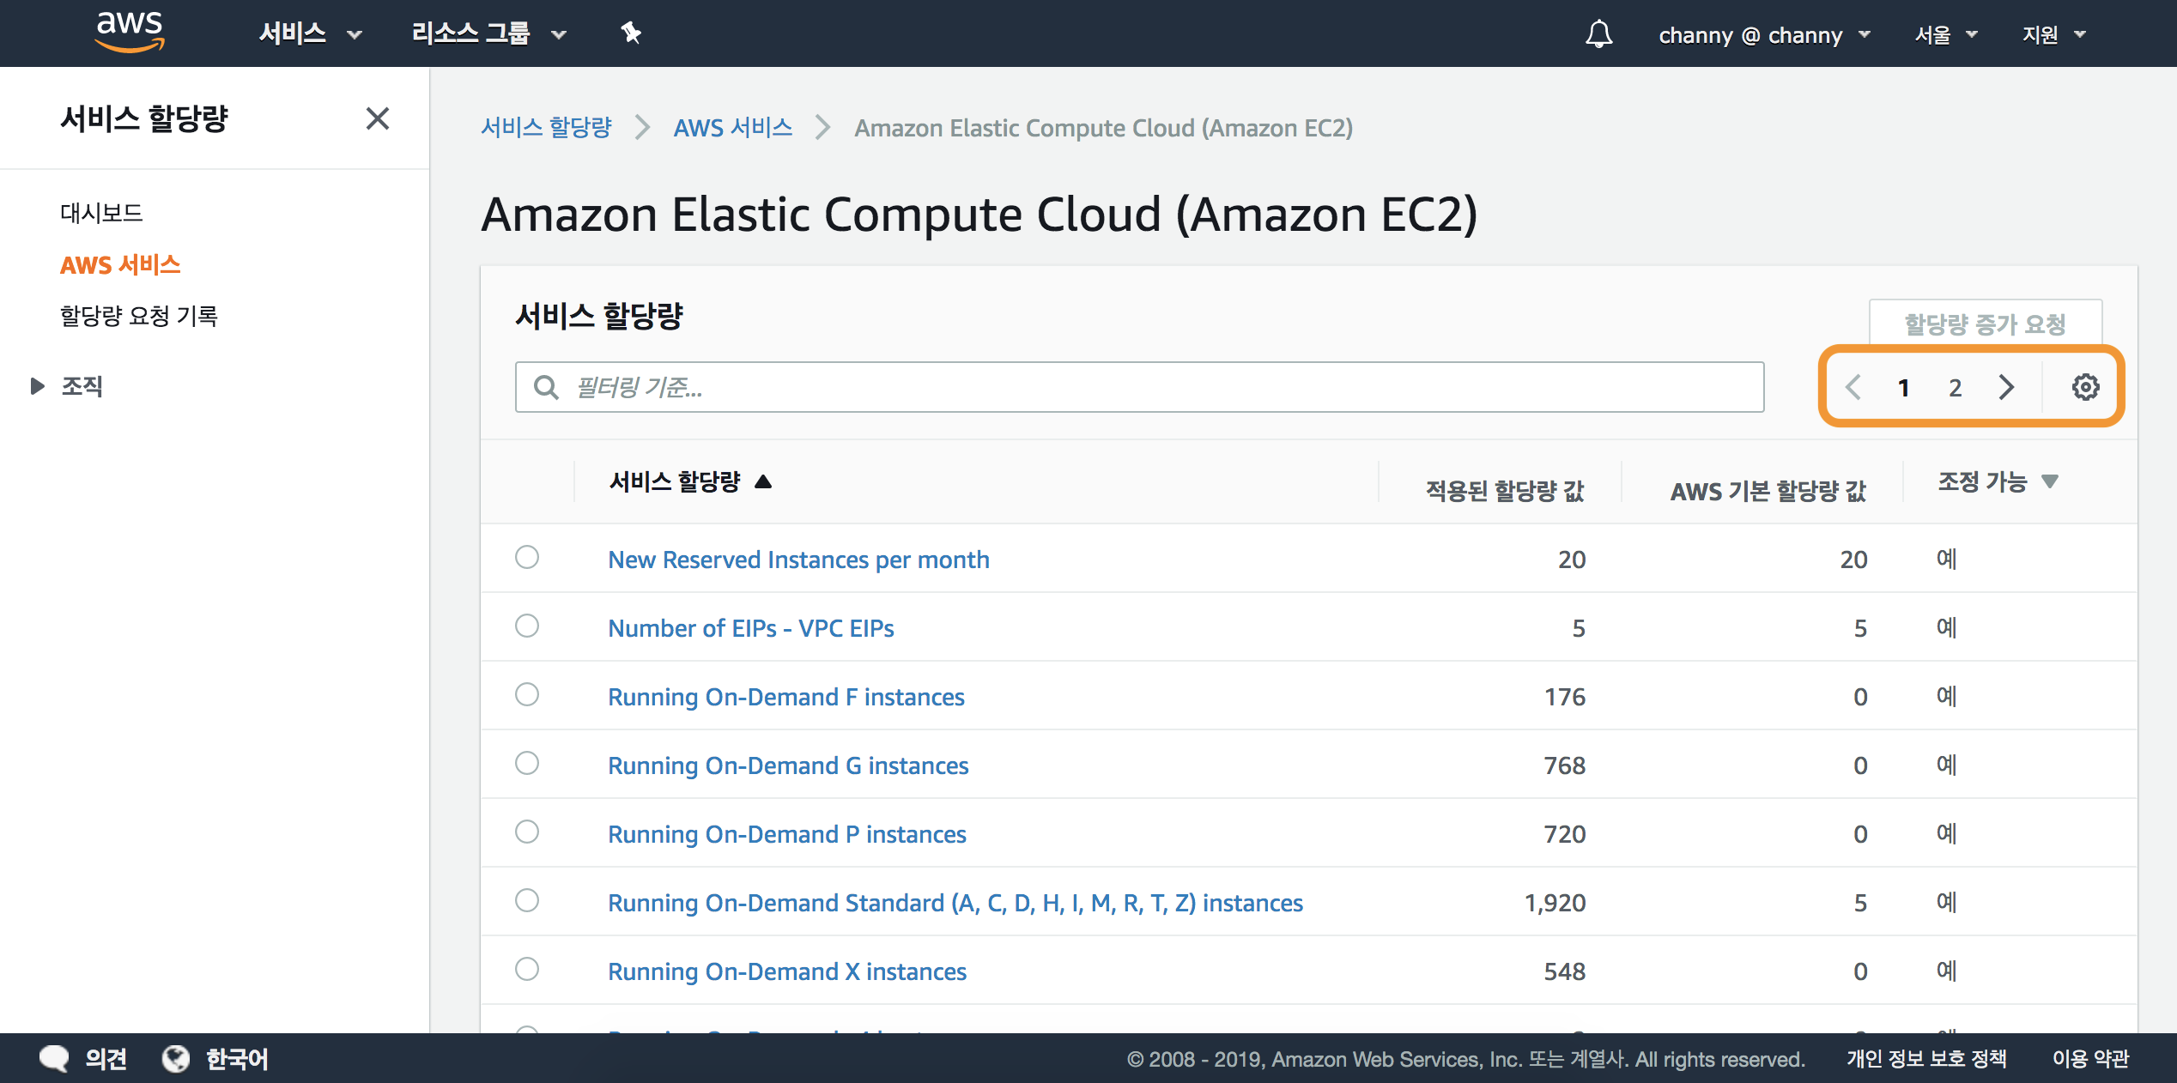Go to page 2 of quotas
2177x1083 pixels.
[1955, 388]
